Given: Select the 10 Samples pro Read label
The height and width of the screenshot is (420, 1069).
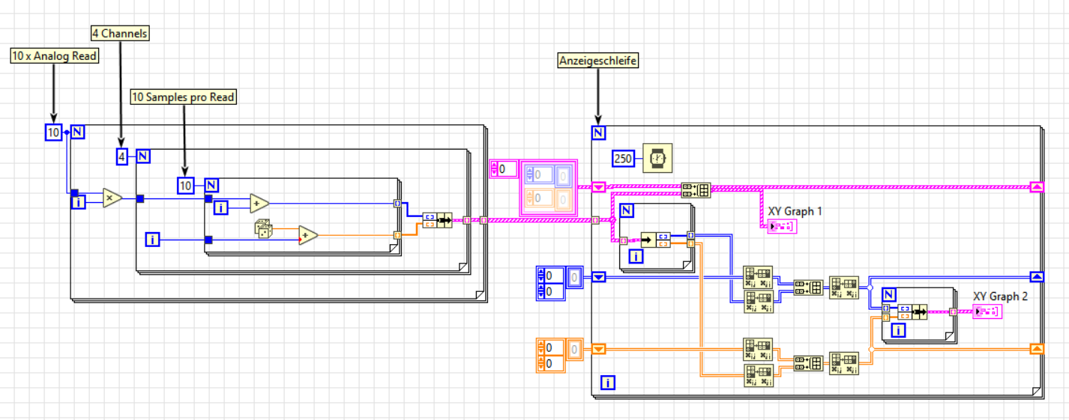Looking at the screenshot, I should 184,97.
